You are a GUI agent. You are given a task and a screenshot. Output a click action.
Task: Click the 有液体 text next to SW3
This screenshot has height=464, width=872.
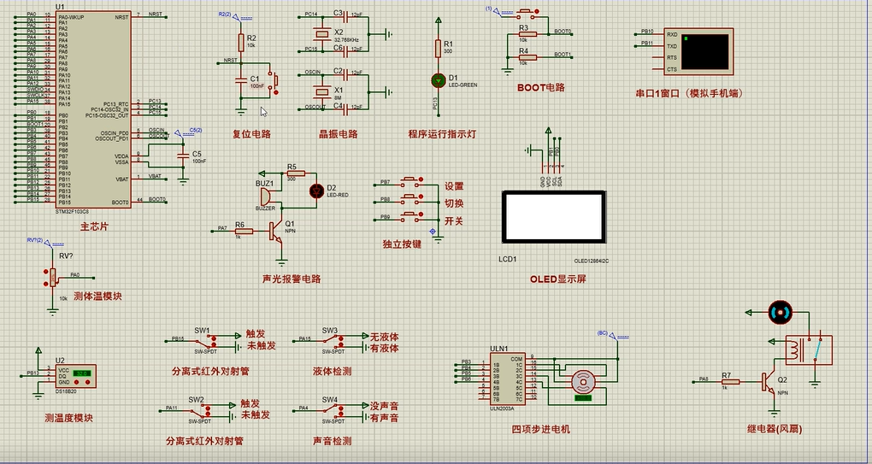[x=385, y=349]
